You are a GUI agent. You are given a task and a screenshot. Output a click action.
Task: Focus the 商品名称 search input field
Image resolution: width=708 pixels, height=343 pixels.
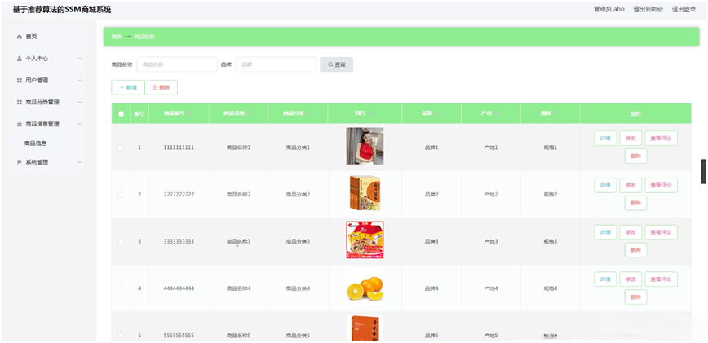(177, 64)
